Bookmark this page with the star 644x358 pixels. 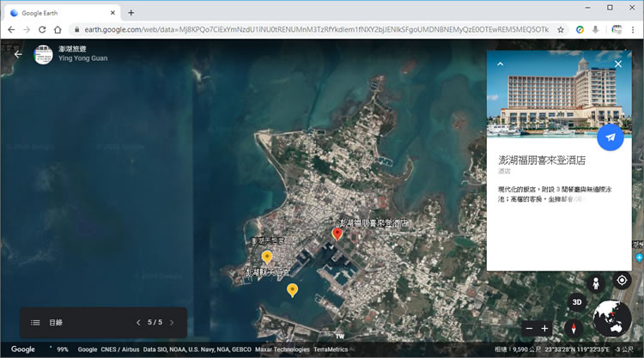point(560,29)
